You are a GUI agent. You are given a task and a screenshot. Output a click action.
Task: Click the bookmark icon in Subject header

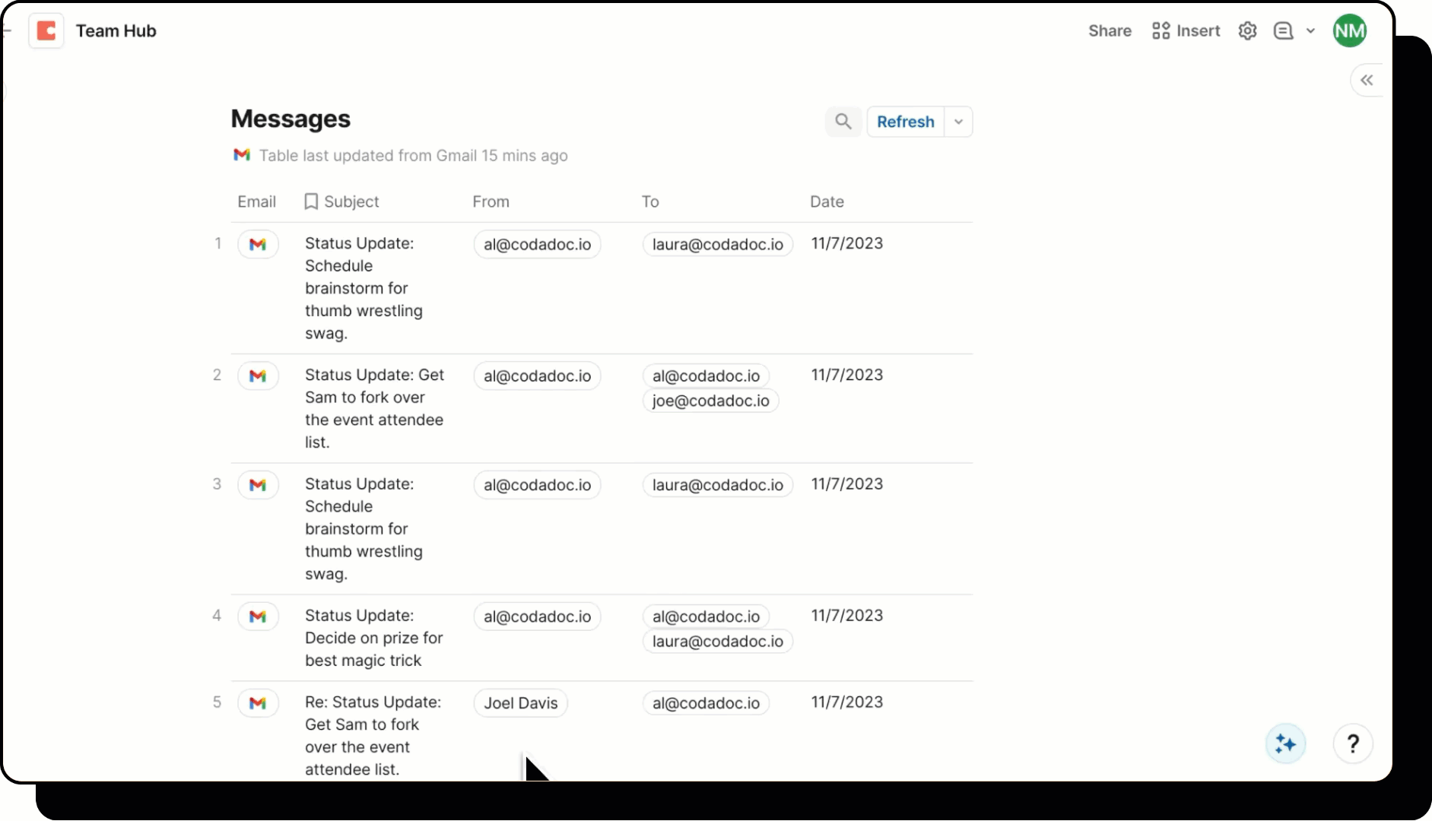click(311, 201)
